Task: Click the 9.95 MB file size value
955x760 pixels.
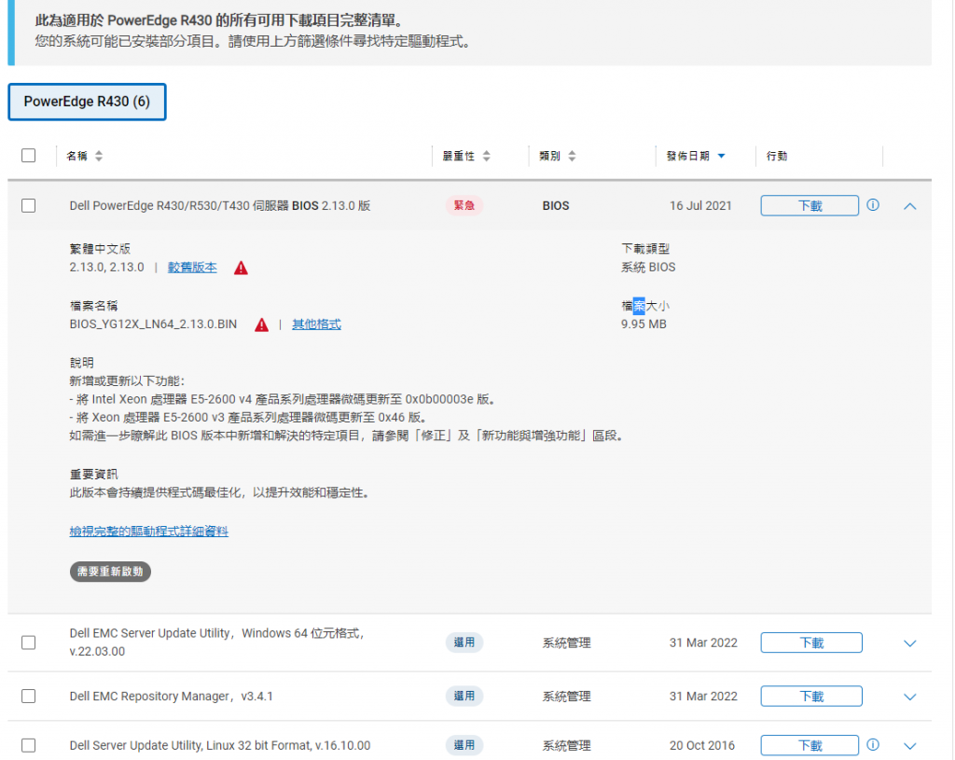Action: click(x=644, y=325)
